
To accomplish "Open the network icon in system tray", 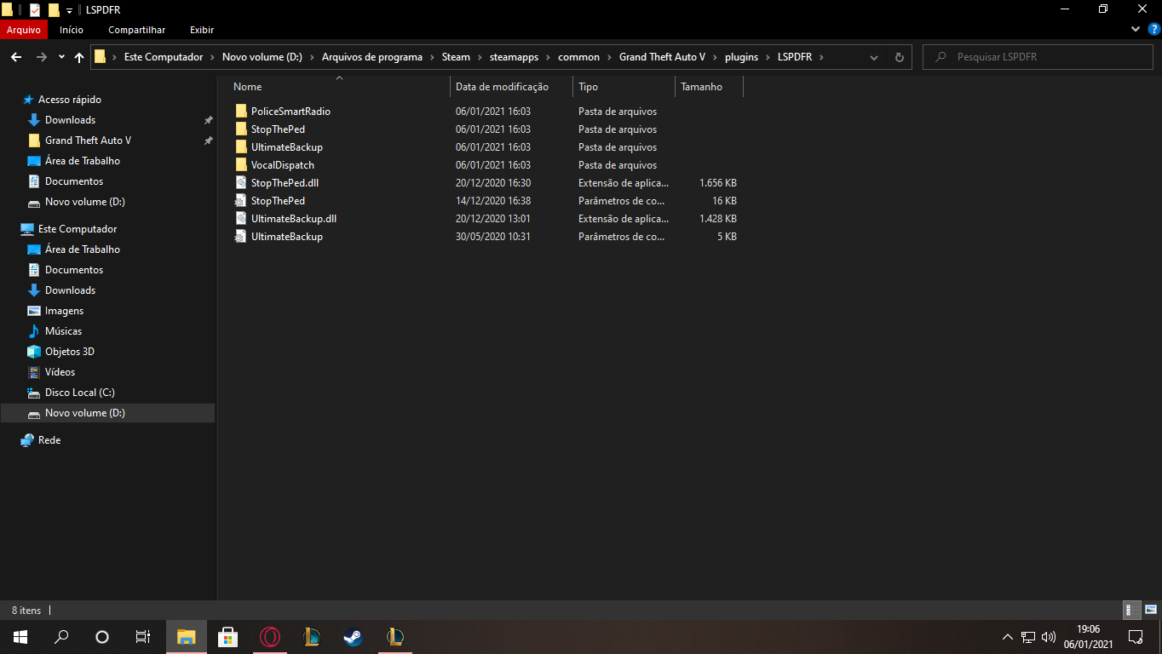I will 1028,637.
